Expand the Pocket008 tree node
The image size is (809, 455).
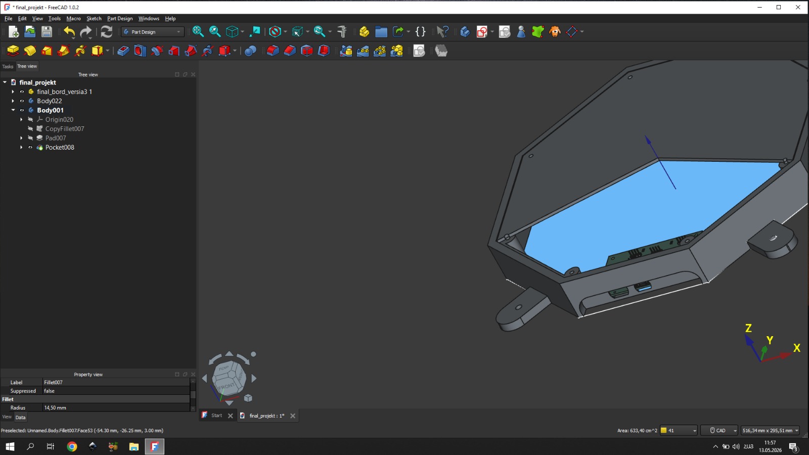(21, 148)
